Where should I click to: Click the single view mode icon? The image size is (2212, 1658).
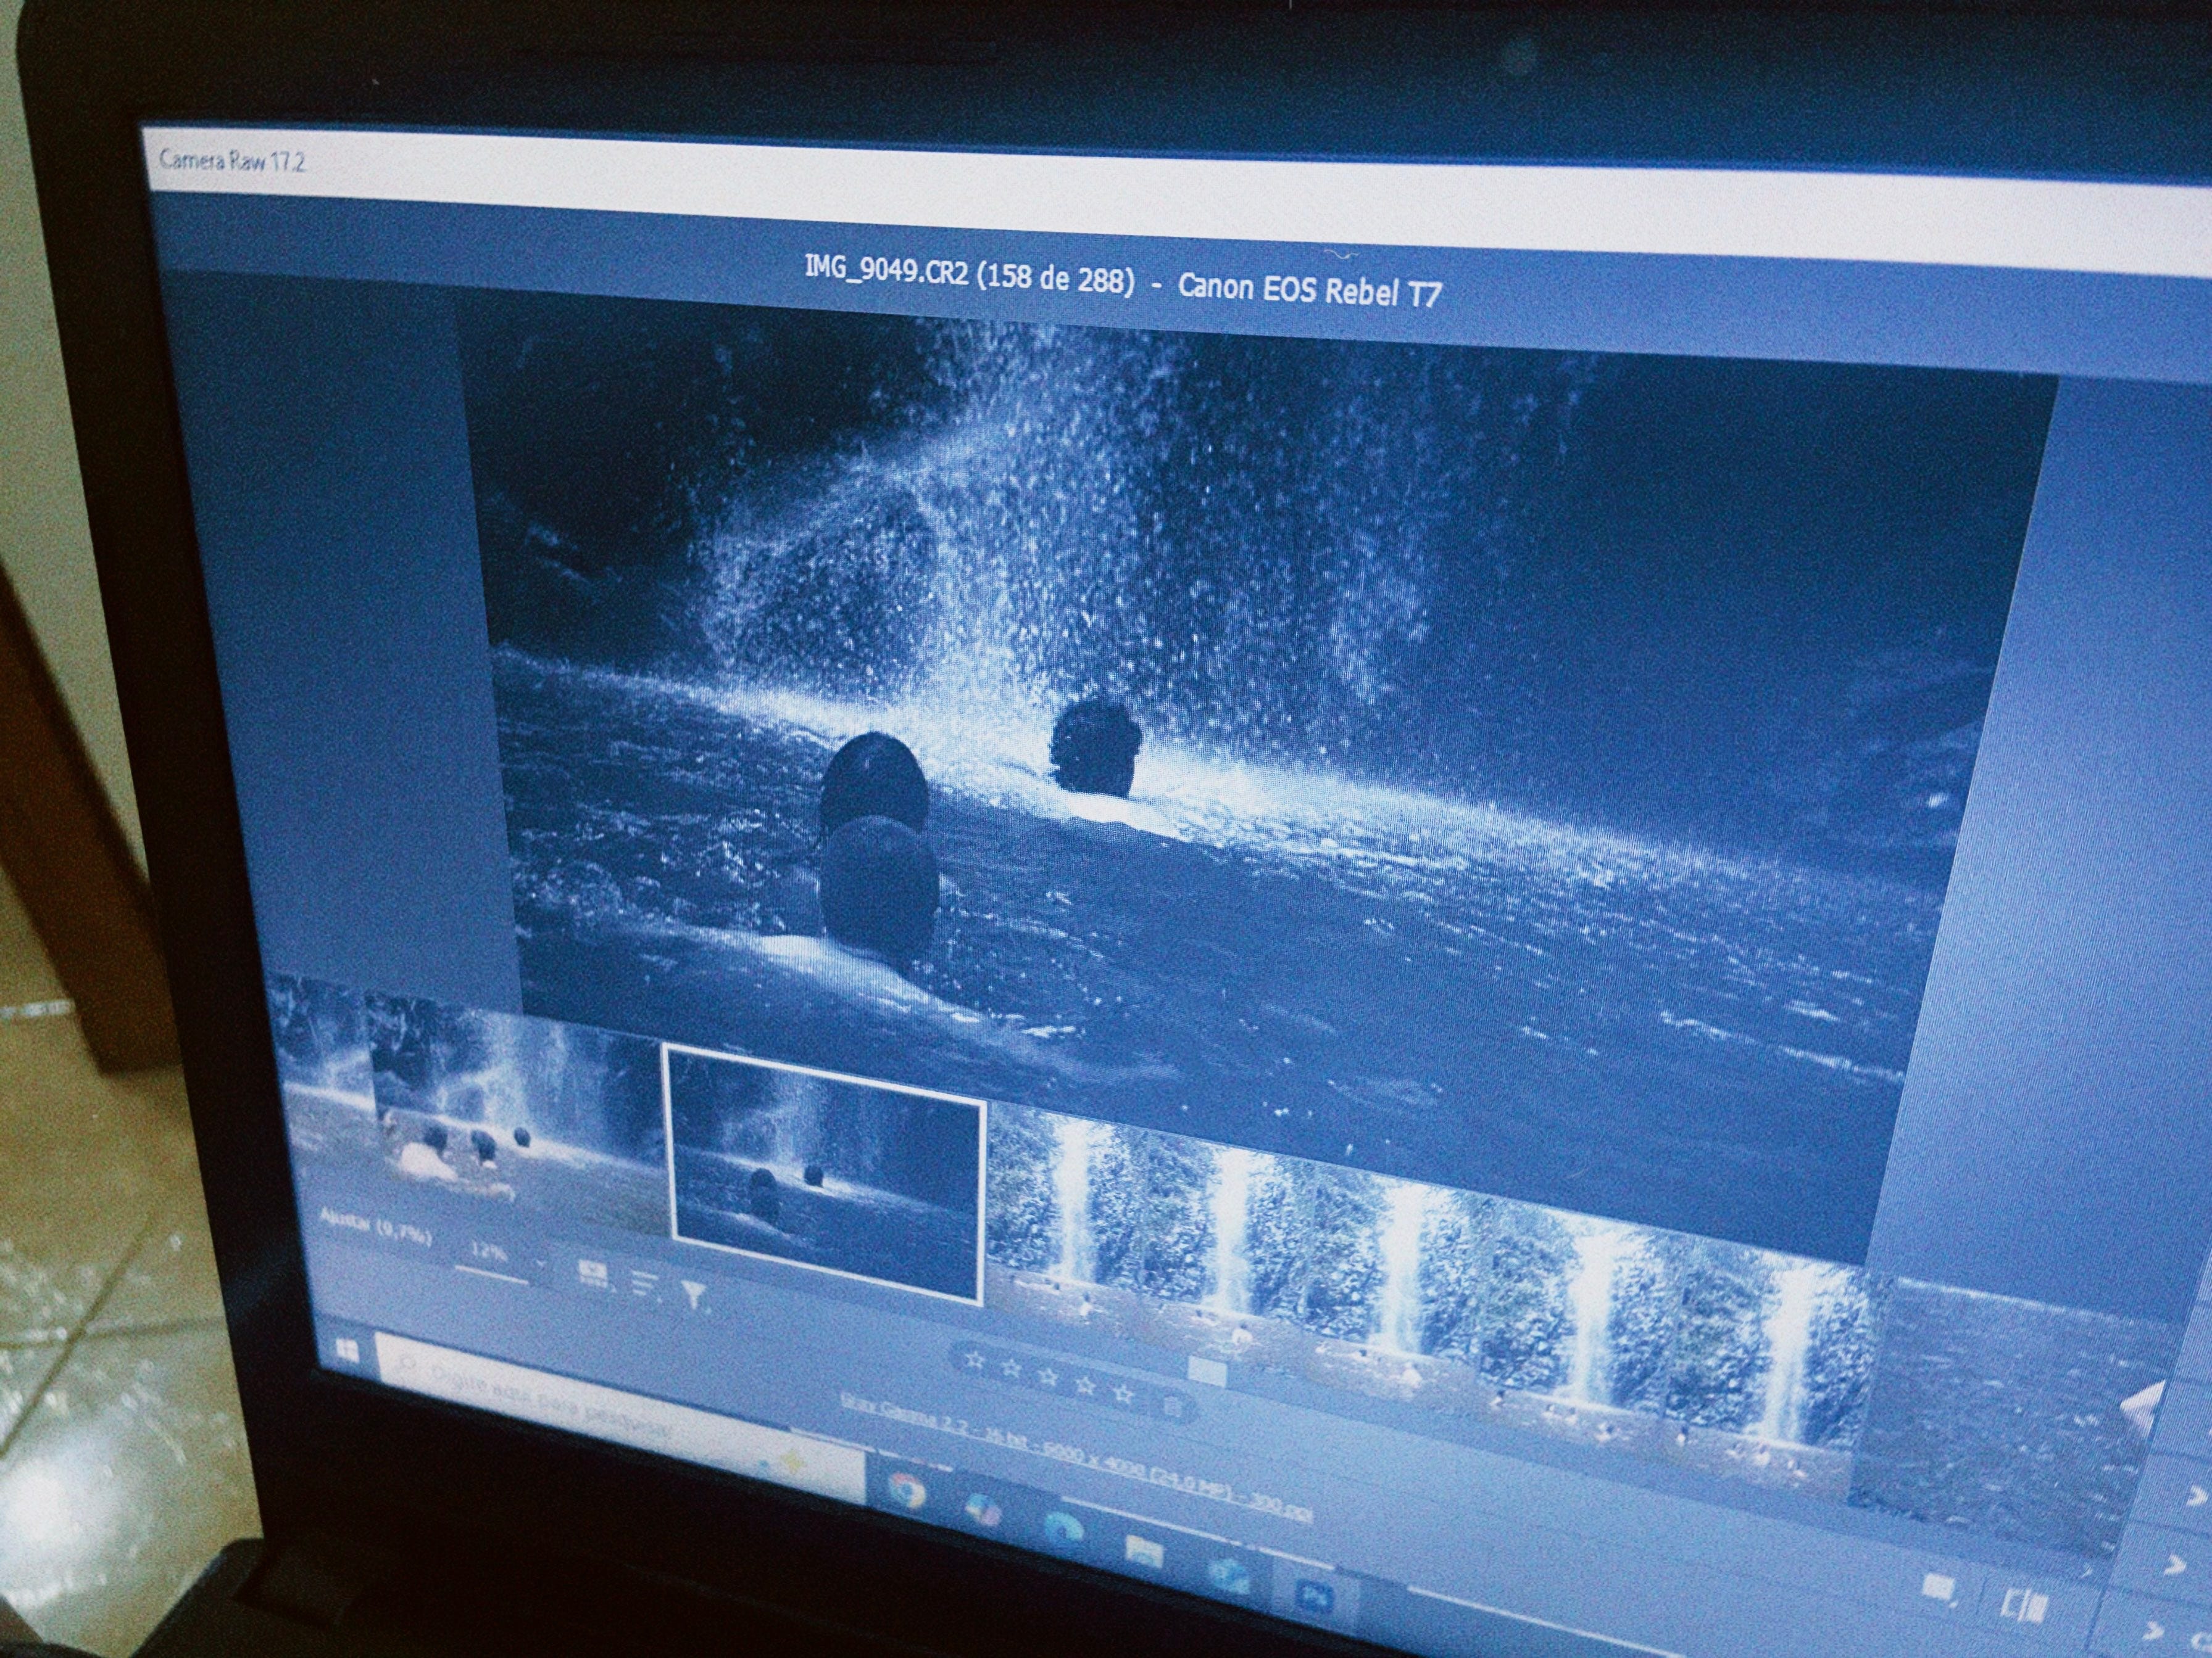(1940, 1588)
